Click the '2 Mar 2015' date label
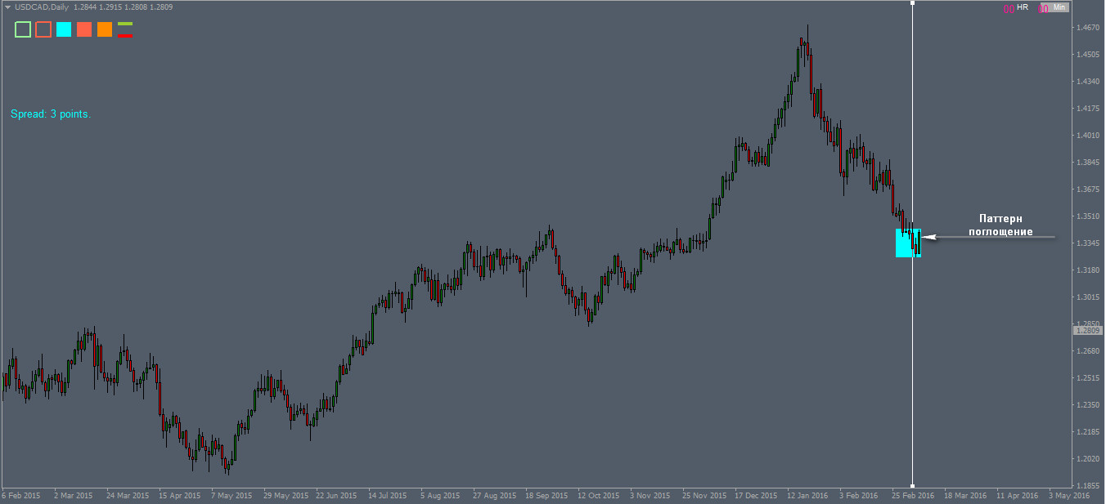1106x504 pixels. [x=74, y=496]
